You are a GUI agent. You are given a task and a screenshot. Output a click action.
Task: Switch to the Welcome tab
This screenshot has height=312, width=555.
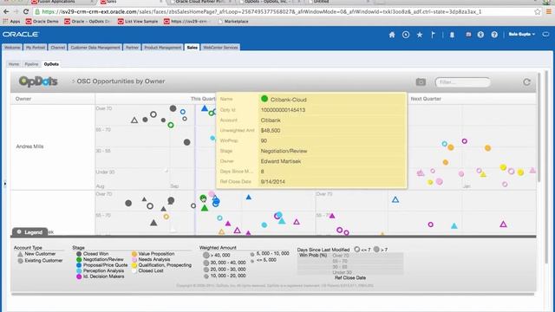(12, 48)
